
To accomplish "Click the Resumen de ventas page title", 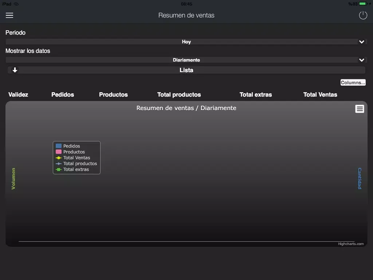I will point(186,15).
